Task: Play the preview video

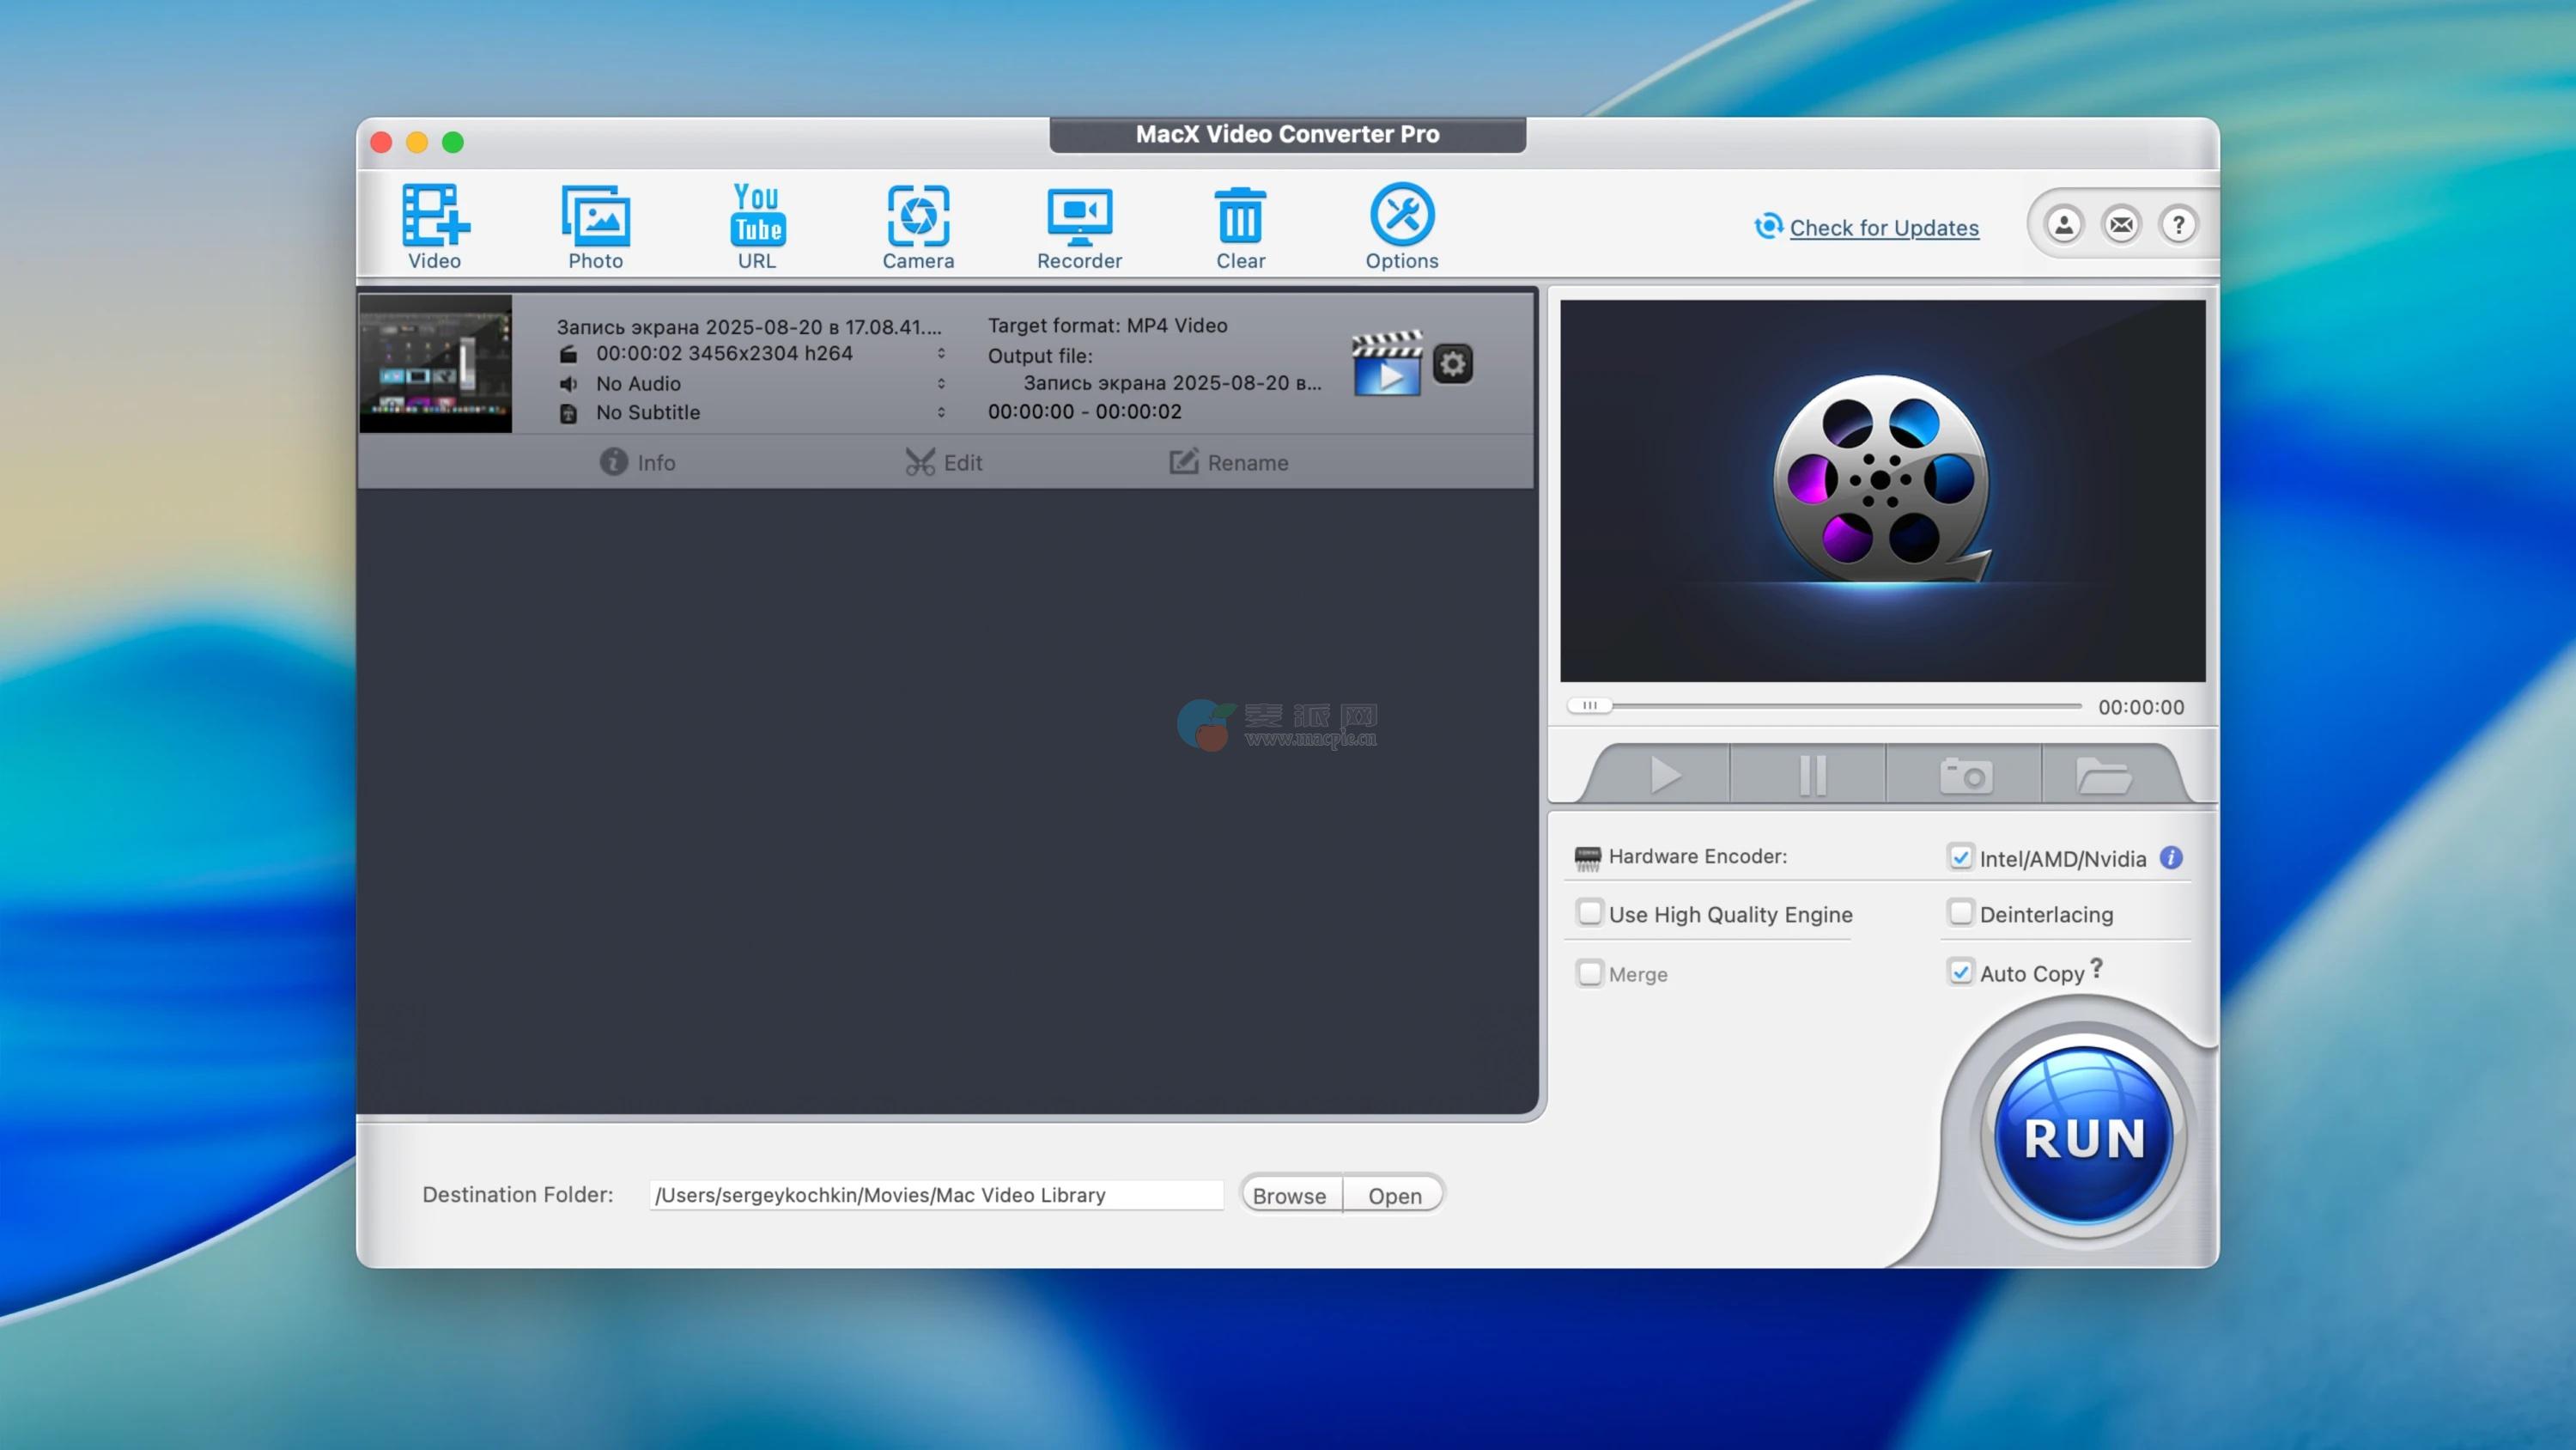Action: click(1664, 775)
